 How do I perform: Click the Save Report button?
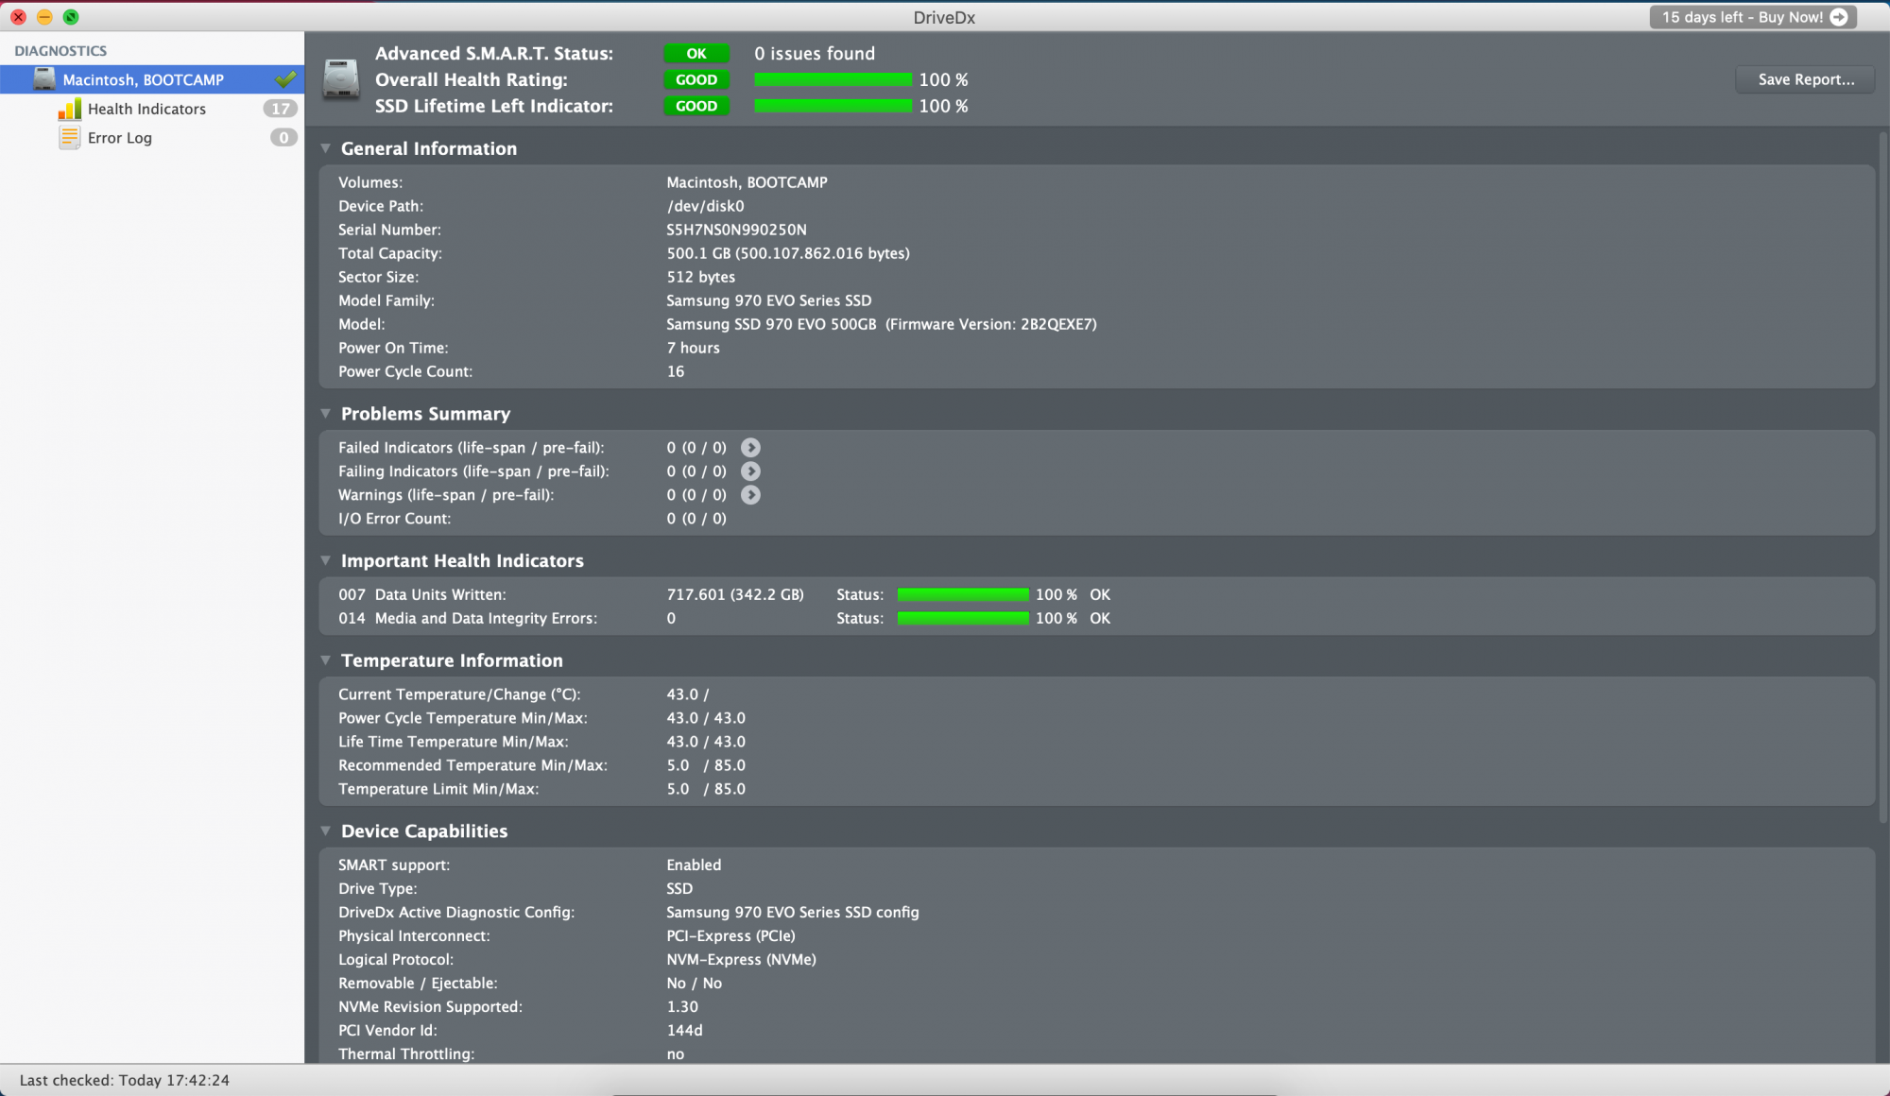(x=1805, y=79)
